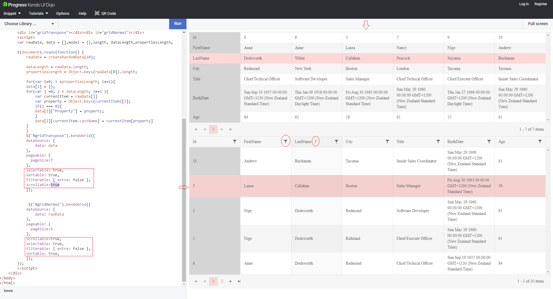Sort bottom grid by BirthDate column header
This screenshot has height=299, width=553.
[x=455, y=142]
